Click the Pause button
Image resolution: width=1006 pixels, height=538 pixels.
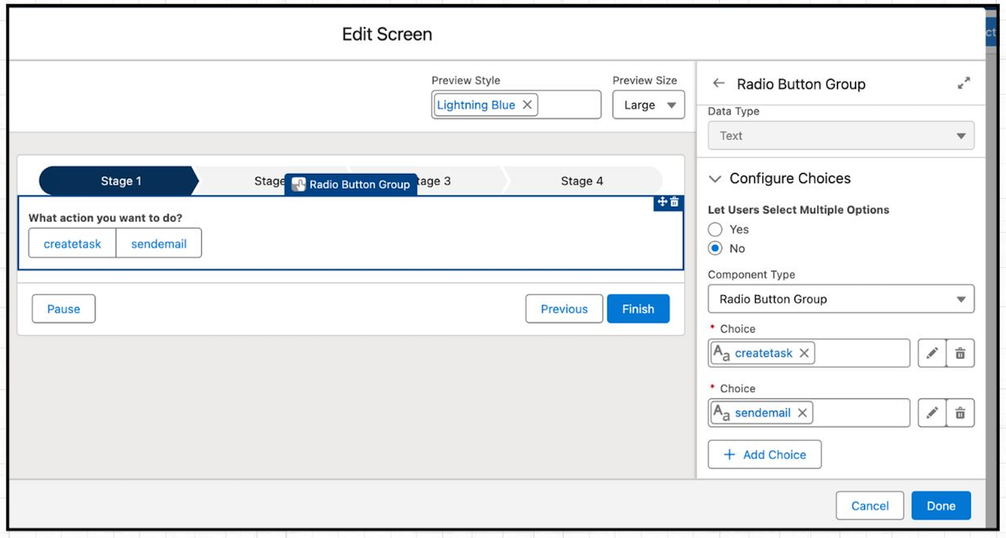point(64,309)
